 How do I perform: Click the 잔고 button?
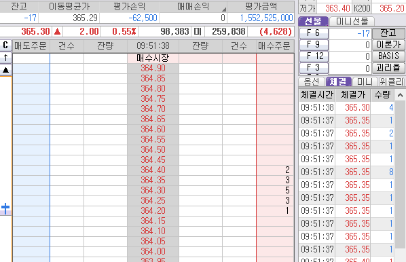388,33
